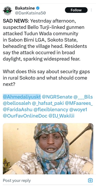Open the @OurFavOnlineDoc mention
96x186 pixels.
25,116
